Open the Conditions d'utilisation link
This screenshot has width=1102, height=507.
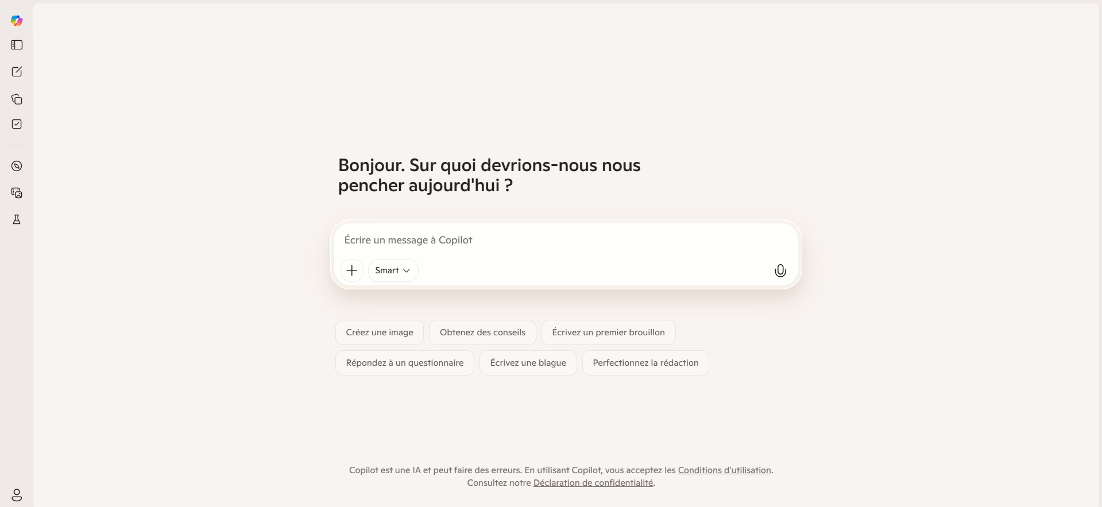click(x=725, y=470)
